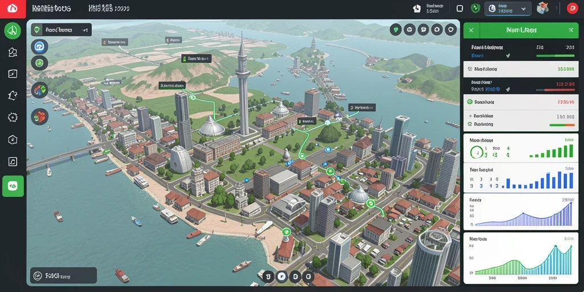Viewport: 584px width, 292px height.
Task: Click the blue circular camera icon on map
Action: coord(39,47)
